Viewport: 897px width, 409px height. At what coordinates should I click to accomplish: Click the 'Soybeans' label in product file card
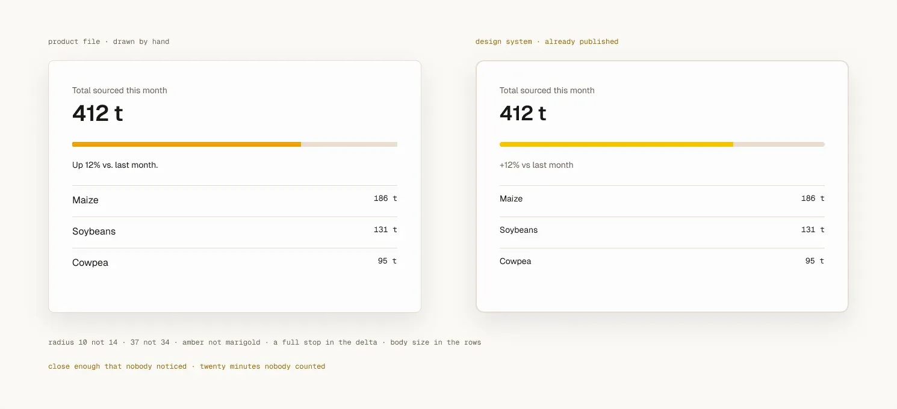point(94,232)
